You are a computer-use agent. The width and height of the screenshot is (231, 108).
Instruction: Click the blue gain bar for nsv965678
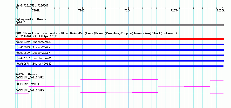click(x=119, y=66)
